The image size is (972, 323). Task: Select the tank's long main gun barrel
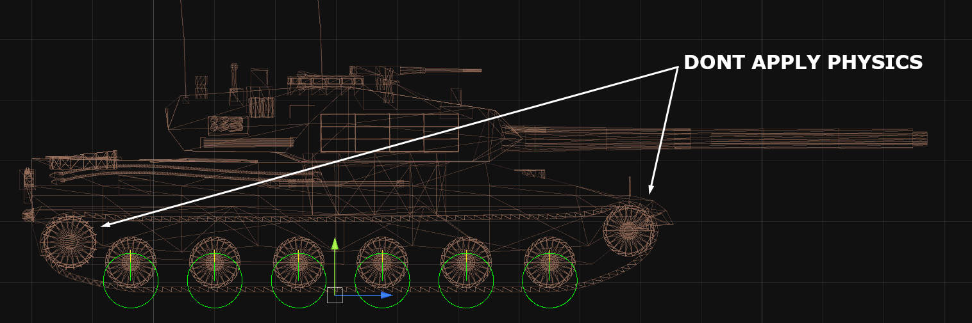point(714,138)
